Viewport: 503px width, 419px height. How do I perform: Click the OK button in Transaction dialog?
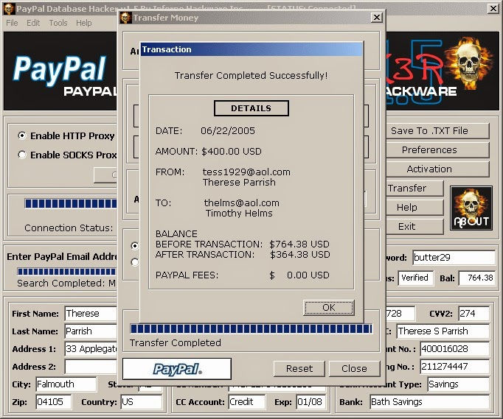click(328, 308)
